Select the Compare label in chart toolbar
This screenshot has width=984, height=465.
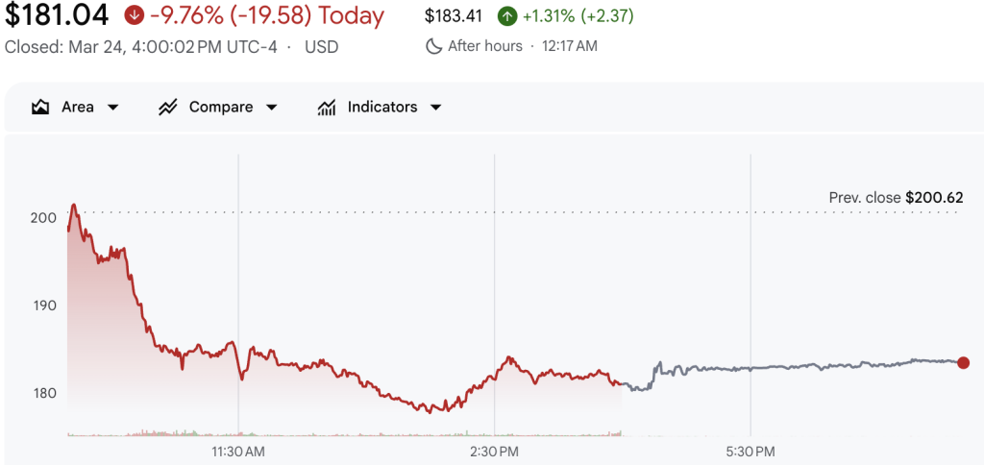tap(221, 108)
